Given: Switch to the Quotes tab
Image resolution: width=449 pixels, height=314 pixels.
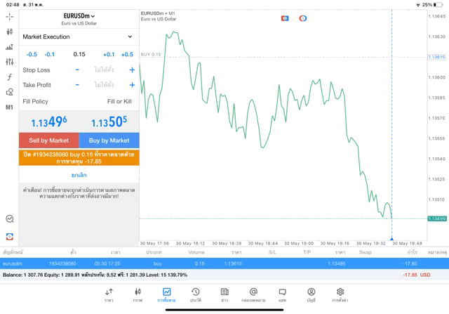Looking at the screenshot, I should (x=109, y=294).
